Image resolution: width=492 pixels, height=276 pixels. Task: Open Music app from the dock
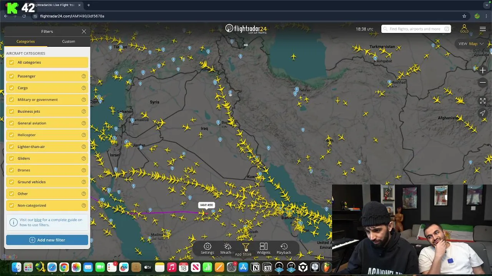coord(171,267)
